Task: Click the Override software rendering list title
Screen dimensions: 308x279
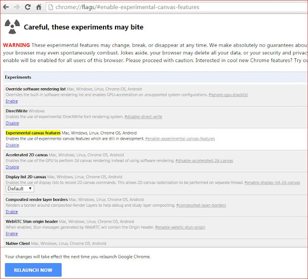Action: pos(36,89)
